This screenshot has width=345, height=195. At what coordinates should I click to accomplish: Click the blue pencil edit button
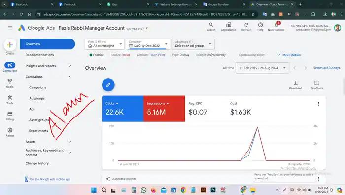[x=108, y=85]
